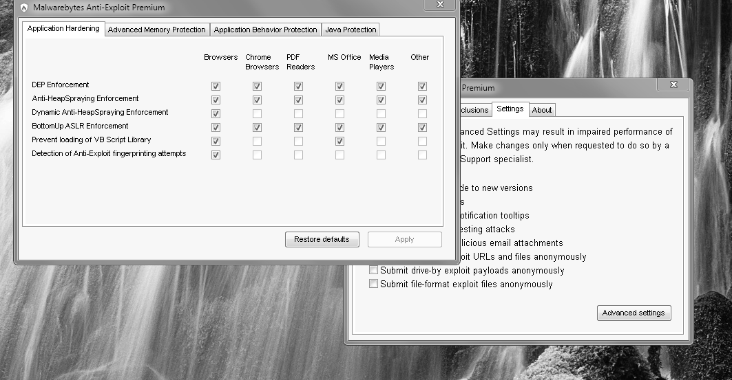Select the Java Protection tab
The height and width of the screenshot is (380, 732).
click(351, 30)
